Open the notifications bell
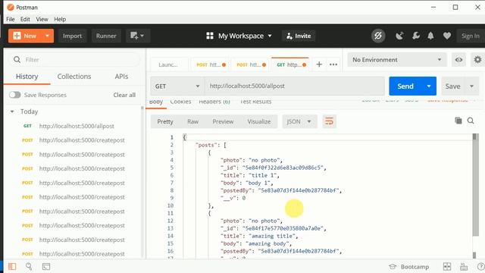This screenshot has height=273, width=485. tap(430, 36)
